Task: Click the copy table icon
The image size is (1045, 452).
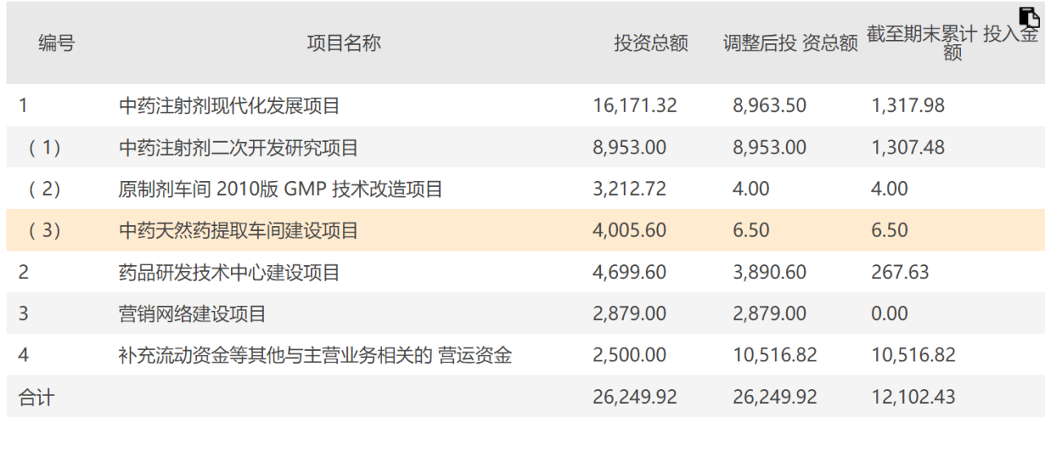Action: click(x=1029, y=17)
